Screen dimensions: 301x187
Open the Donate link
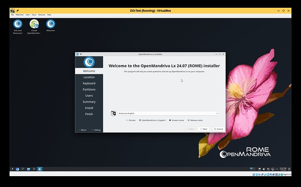pyautogui.click(x=131, y=120)
